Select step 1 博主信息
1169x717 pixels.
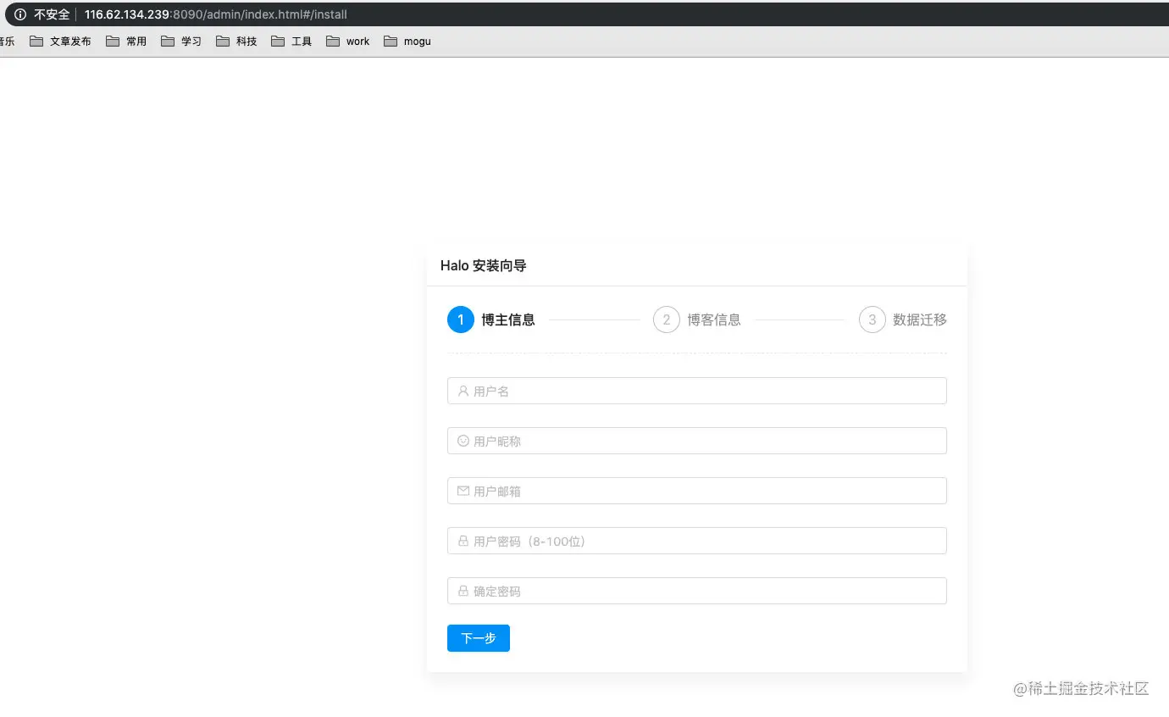point(491,320)
